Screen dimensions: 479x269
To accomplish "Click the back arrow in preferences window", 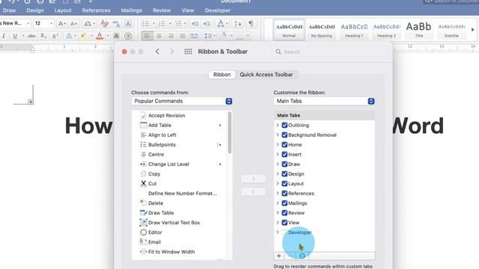I will [157, 52].
